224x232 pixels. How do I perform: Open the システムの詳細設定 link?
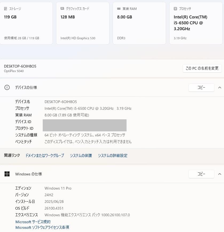click(x=112, y=155)
